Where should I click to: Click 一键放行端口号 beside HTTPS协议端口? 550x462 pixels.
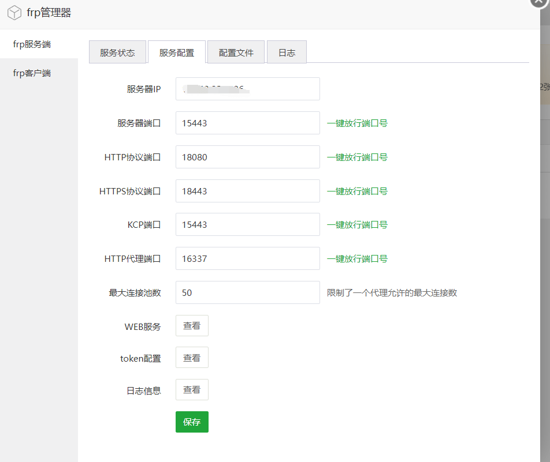pos(357,191)
